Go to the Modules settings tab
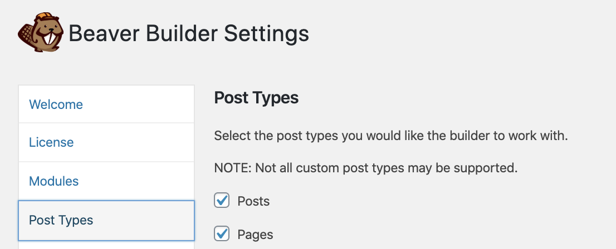The height and width of the screenshot is (249, 616). [x=53, y=181]
